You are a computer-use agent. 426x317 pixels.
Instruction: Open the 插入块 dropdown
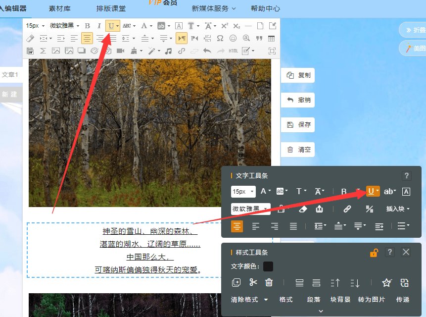pyautogui.click(x=398, y=209)
